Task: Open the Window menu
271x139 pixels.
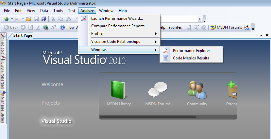Action: tap(106, 11)
